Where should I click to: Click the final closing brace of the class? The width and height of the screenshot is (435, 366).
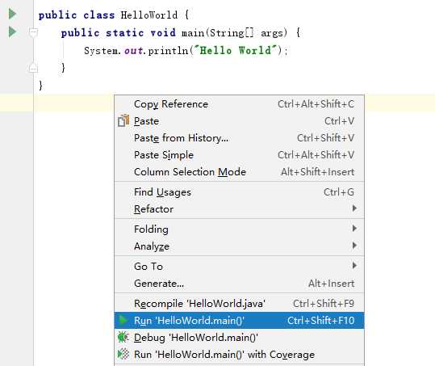[x=41, y=86]
